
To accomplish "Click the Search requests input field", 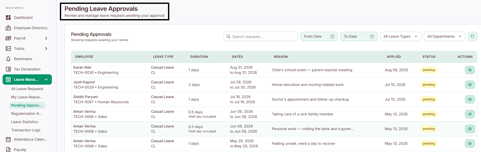I will click(261, 36).
